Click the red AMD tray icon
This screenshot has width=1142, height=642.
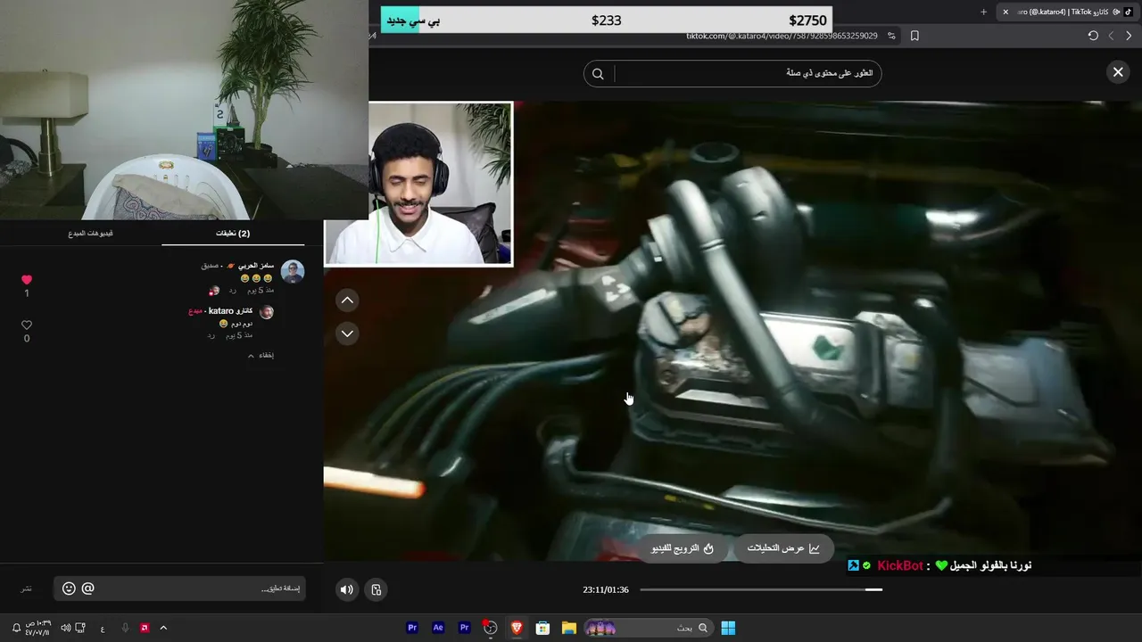point(145,628)
